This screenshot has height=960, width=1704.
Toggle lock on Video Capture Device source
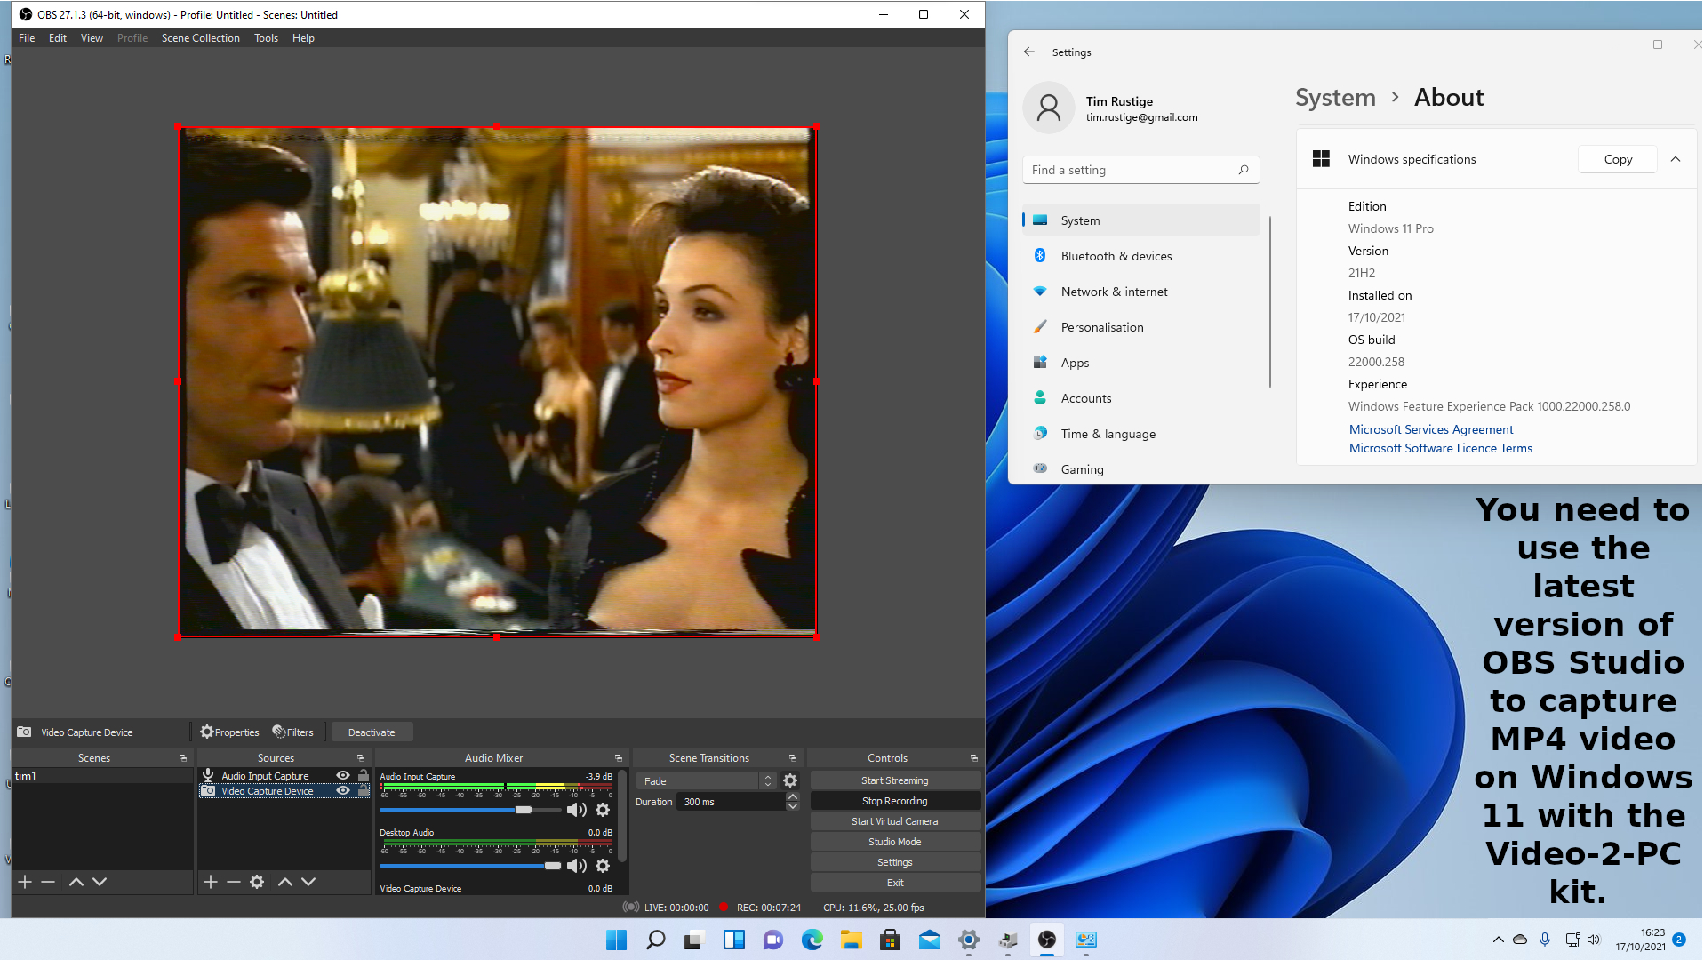363,791
